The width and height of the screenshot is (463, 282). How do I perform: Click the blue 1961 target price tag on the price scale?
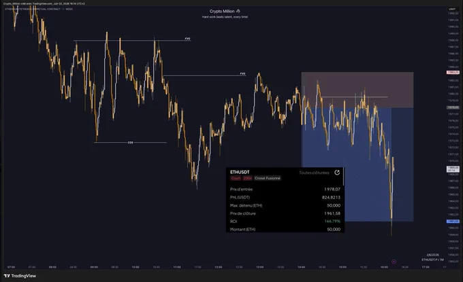453,222
